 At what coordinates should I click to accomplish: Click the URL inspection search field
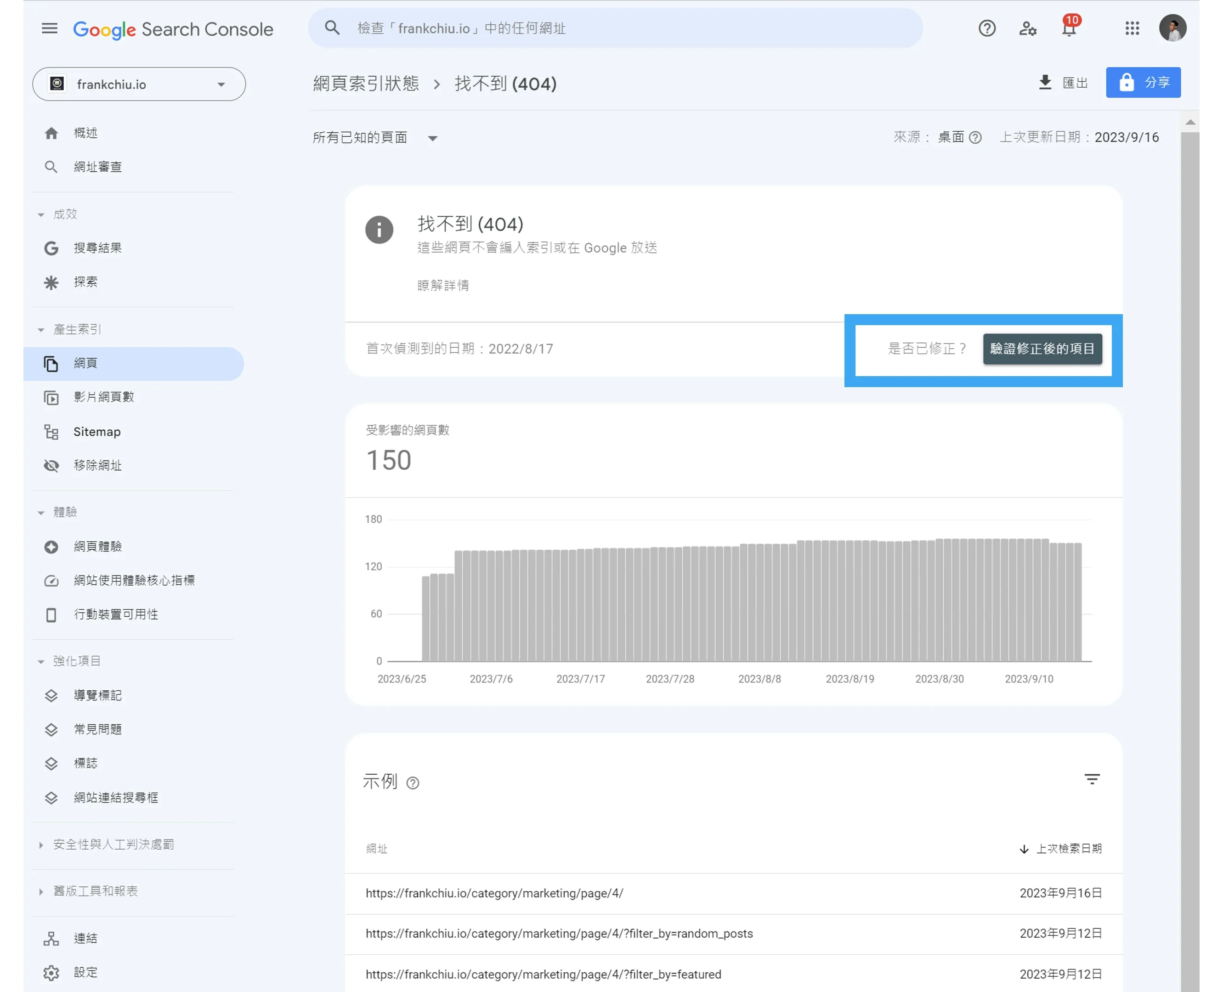615,28
